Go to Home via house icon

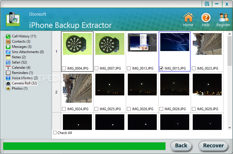coord(188,17)
